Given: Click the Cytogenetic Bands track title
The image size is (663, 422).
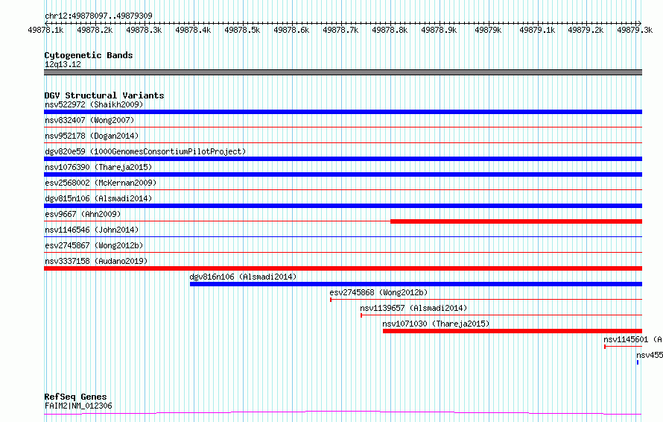Looking at the screenshot, I should [89, 55].
